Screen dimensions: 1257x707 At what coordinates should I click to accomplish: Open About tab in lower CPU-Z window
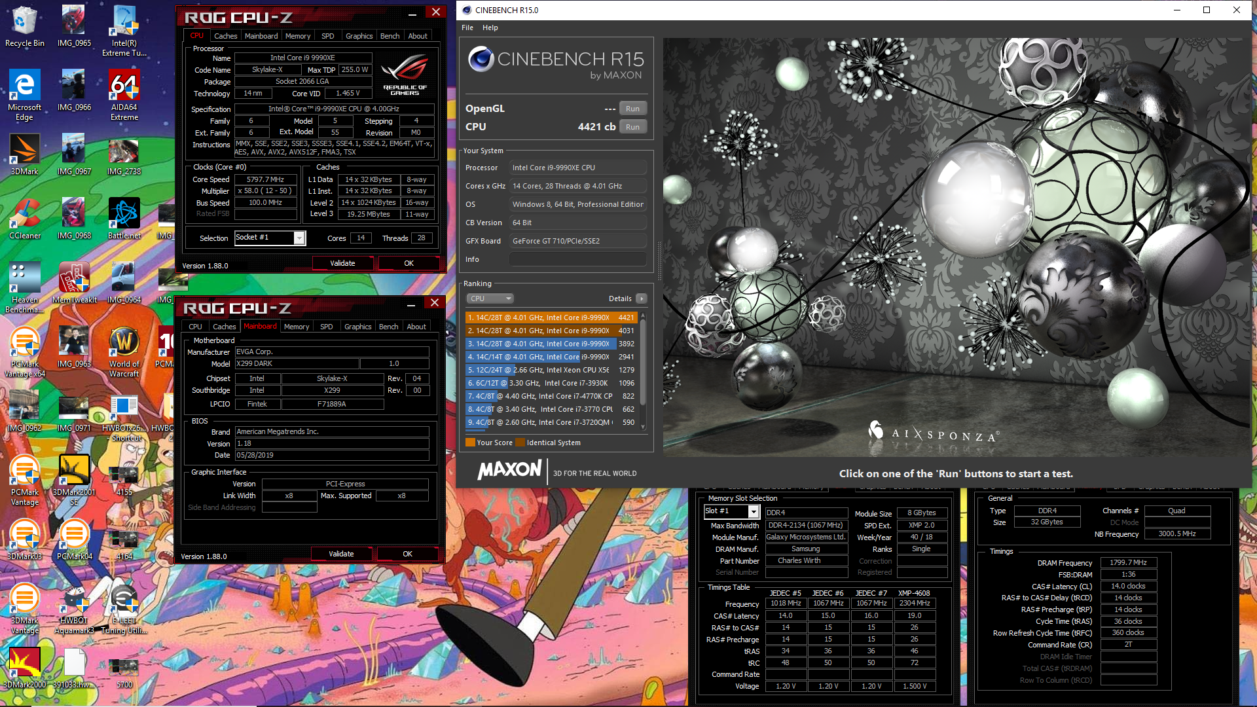tap(416, 327)
